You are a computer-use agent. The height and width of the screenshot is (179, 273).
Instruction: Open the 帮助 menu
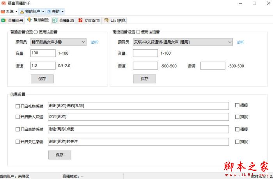(x=55, y=12)
